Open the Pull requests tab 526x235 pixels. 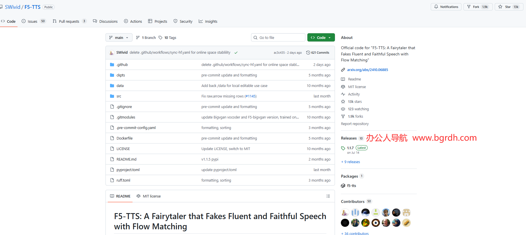[x=69, y=21]
